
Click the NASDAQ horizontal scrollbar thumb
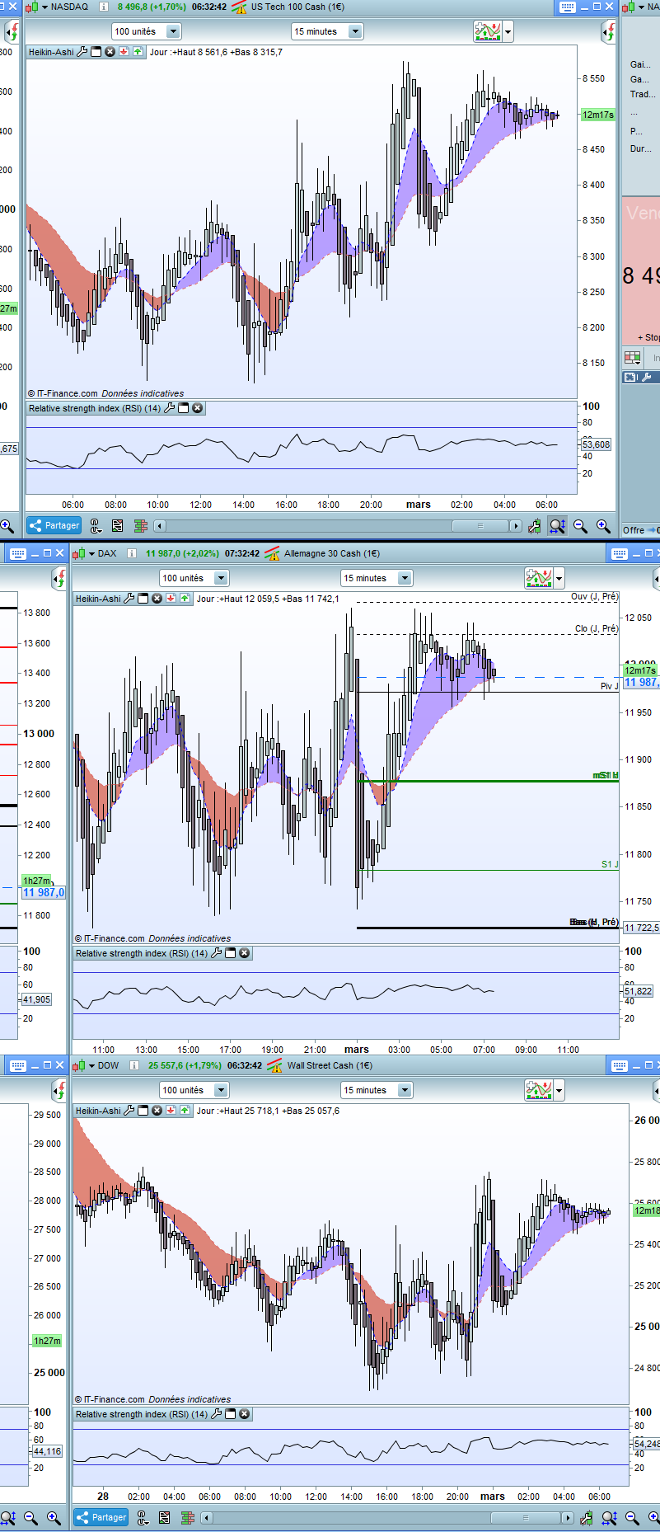480,526
